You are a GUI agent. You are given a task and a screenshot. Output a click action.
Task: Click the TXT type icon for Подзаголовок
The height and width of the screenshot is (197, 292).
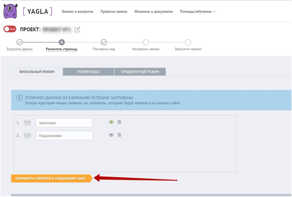tap(27, 135)
